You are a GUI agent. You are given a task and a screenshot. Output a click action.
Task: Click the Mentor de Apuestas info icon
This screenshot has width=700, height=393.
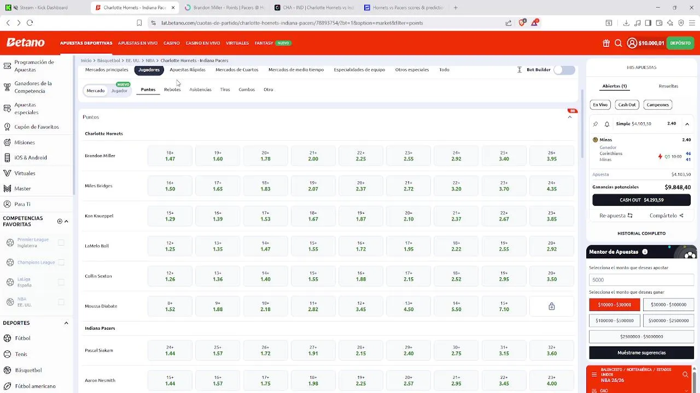tap(645, 252)
